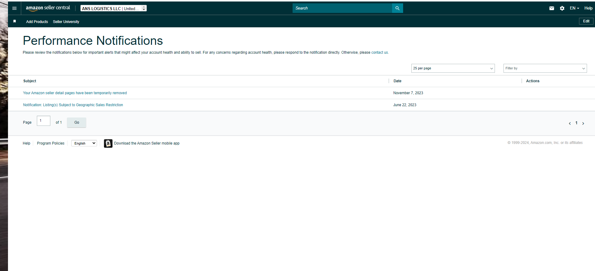Click the Go pagination button
Image resolution: width=595 pixels, height=271 pixels.
pos(77,122)
